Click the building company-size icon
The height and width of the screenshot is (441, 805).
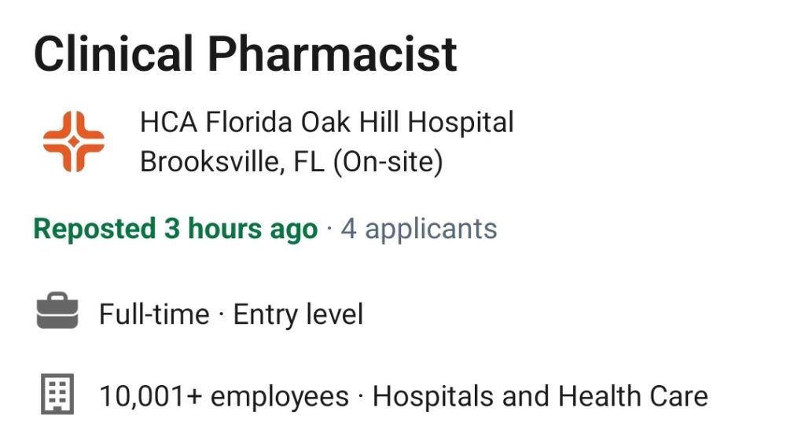coord(57,394)
